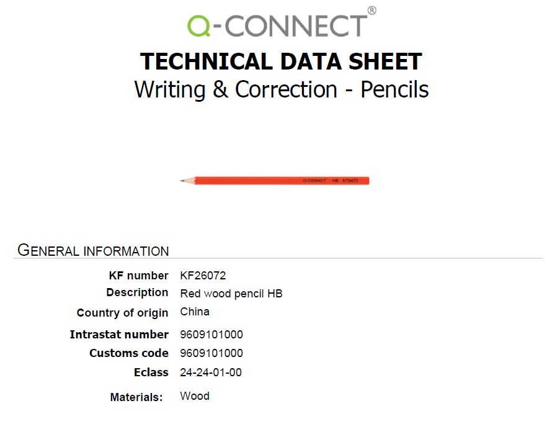
Task: Select the Intrastat number value 9609101000
Action: pyautogui.click(x=211, y=335)
